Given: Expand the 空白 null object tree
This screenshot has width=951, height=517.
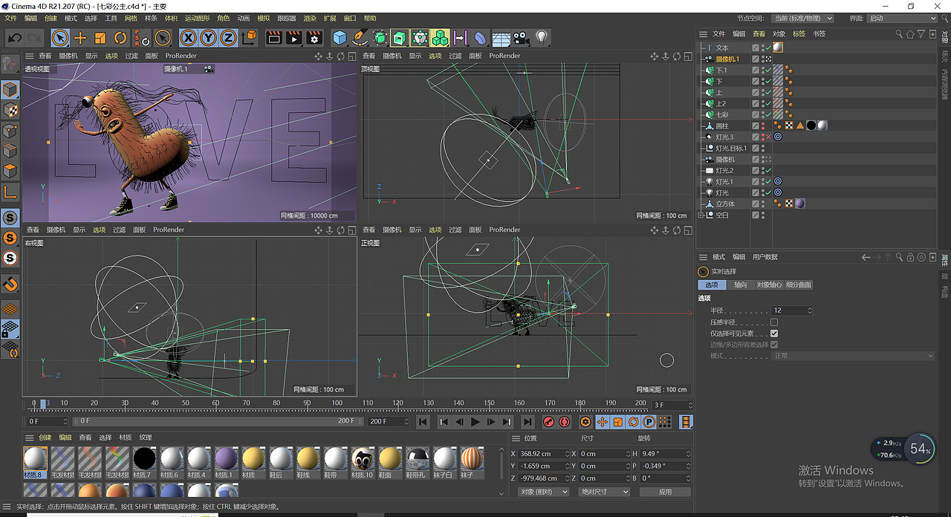Looking at the screenshot, I should click(701, 215).
